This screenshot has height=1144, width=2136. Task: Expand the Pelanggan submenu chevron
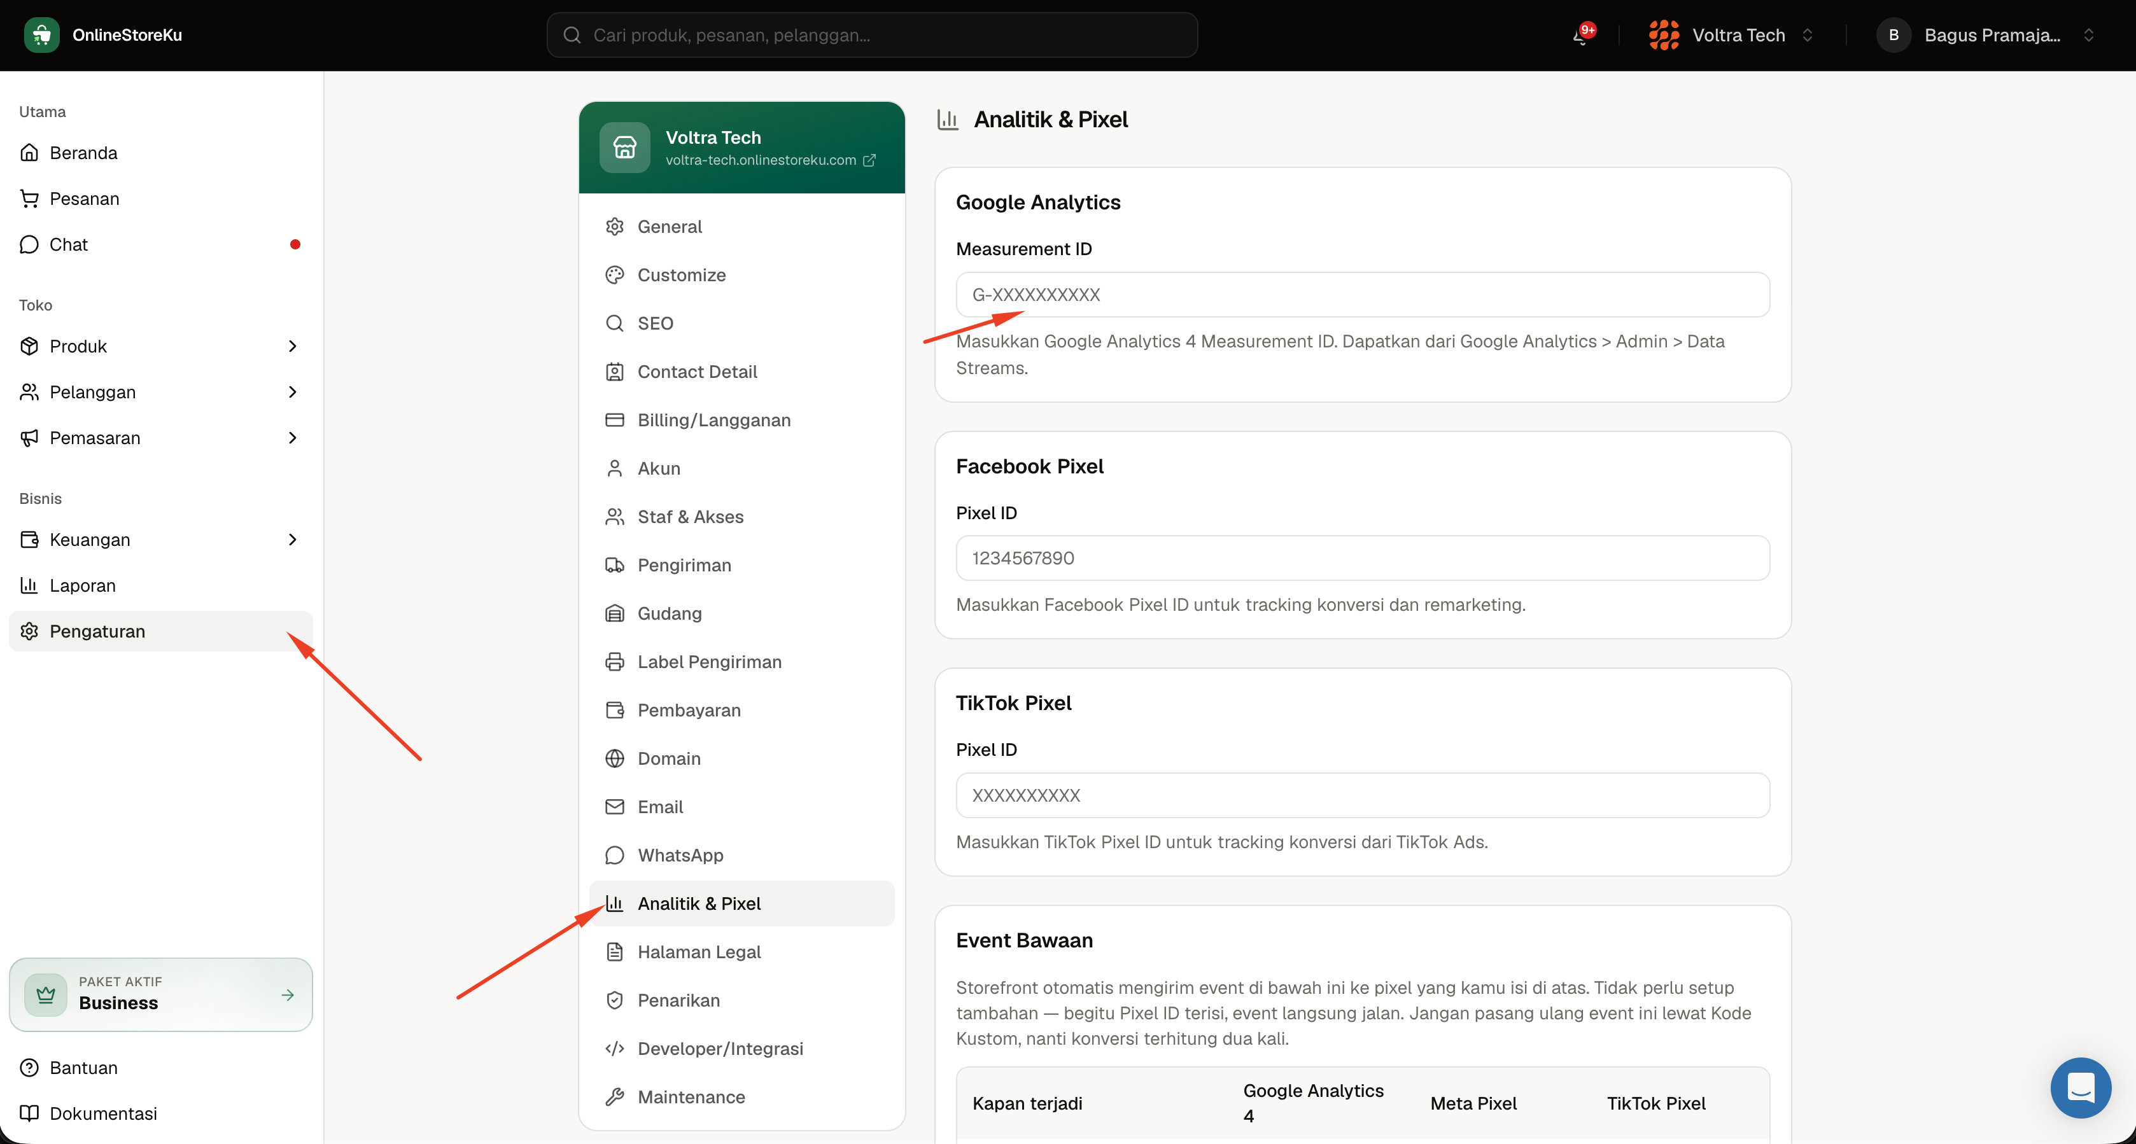(293, 392)
